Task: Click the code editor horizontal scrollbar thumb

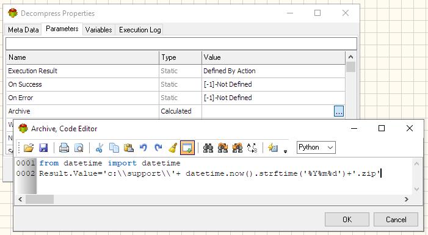Action: tap(40, 199)
